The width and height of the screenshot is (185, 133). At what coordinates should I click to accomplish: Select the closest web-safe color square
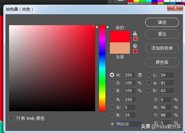coord(135,51)
